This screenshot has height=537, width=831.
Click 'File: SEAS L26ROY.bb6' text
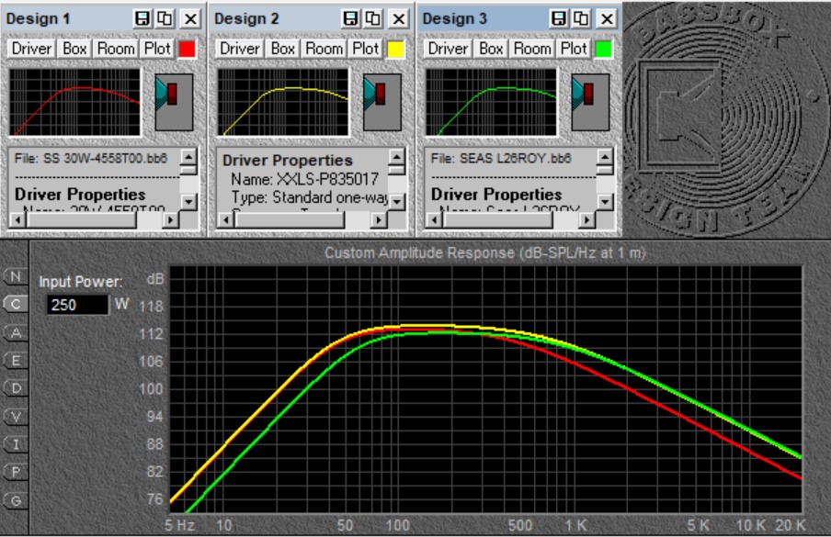[x=501, y=158]
